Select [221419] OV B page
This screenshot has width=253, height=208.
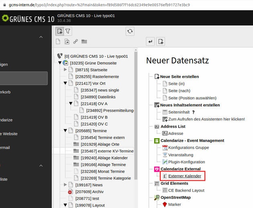click(94, 117)
